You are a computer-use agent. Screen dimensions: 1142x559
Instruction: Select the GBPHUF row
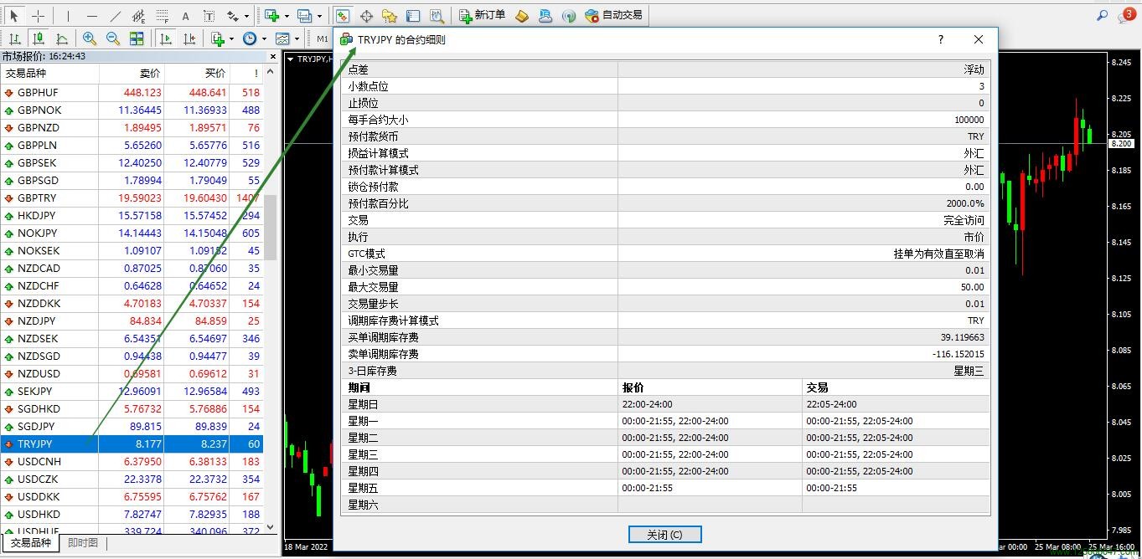pos(132,93)
